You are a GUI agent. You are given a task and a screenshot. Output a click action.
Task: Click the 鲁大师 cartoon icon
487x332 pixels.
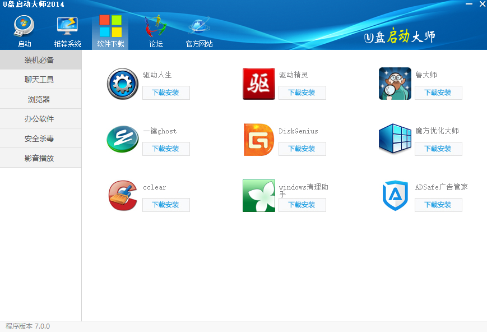tap(395, 84)
